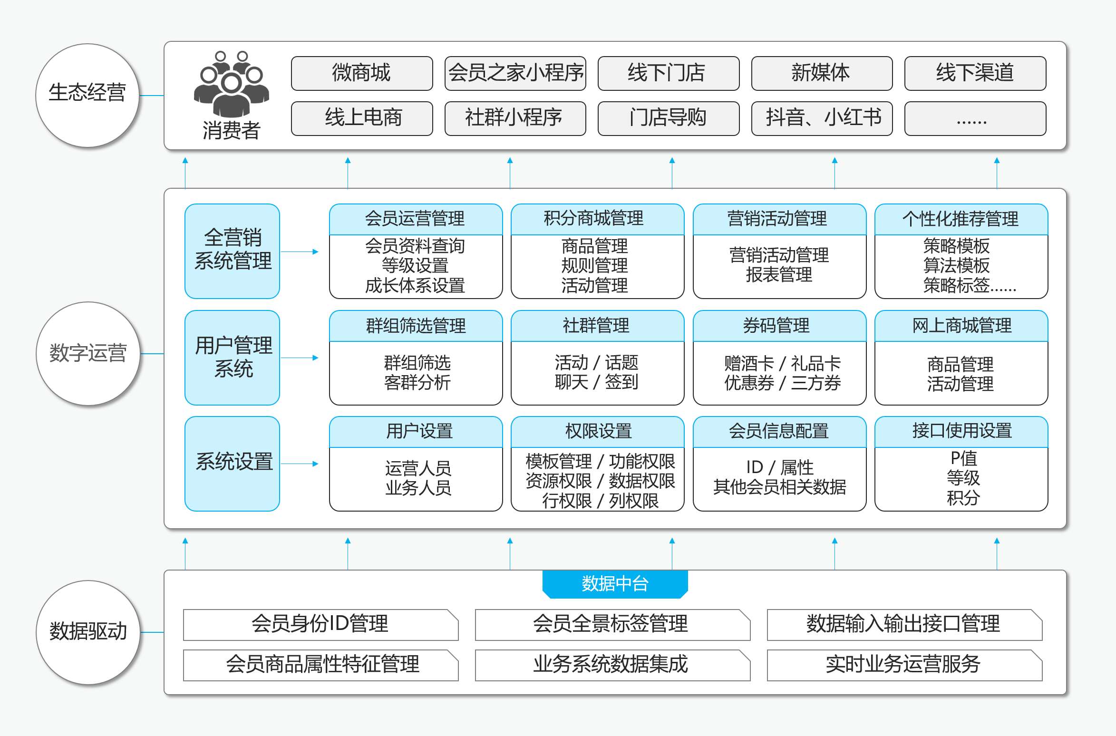
Task: Select the 用户管理系统 block
Action: click(x=233, y=358)
